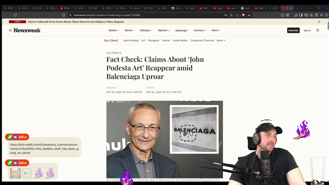Click the reddit link in dijikul's chat message
The width and height of the screenshot is (329, 185).
click(44, 149)
